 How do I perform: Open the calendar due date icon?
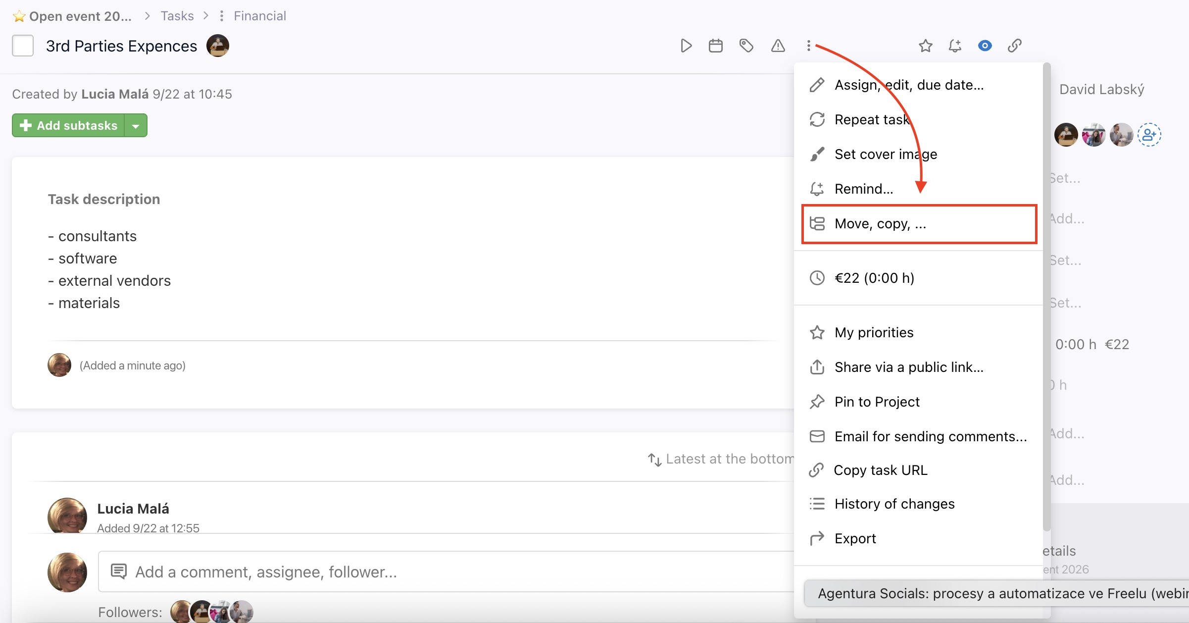pos(715,46)
